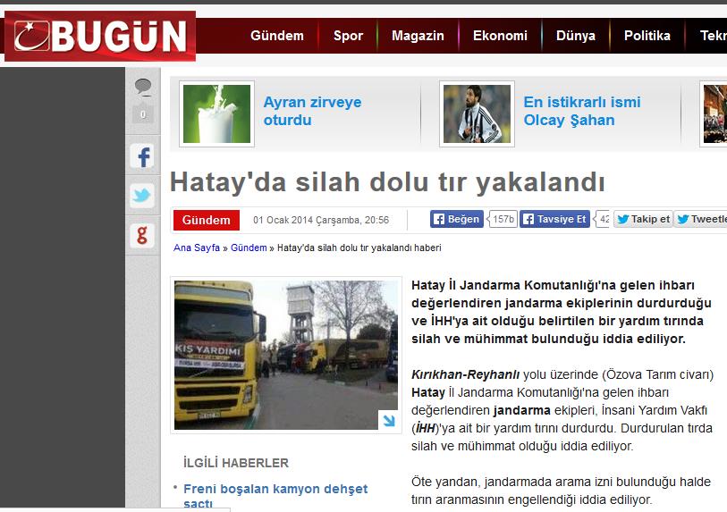Go to the Gündem breadcrumb link
The image size is (727, 512).
pos(249,248)
